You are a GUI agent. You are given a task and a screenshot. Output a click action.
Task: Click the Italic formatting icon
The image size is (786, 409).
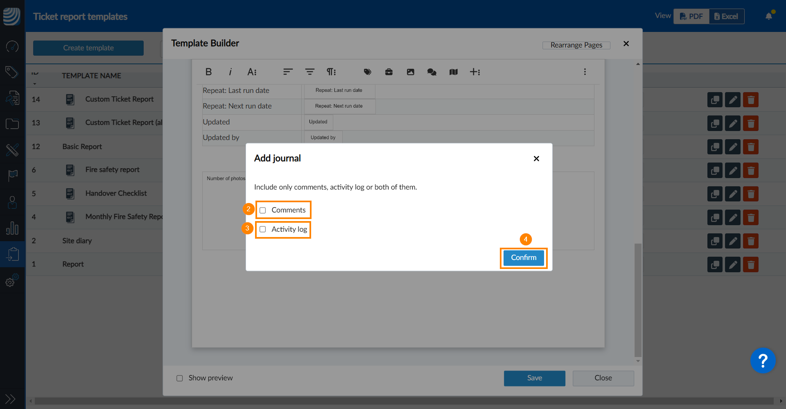click(x=230, y=72)
